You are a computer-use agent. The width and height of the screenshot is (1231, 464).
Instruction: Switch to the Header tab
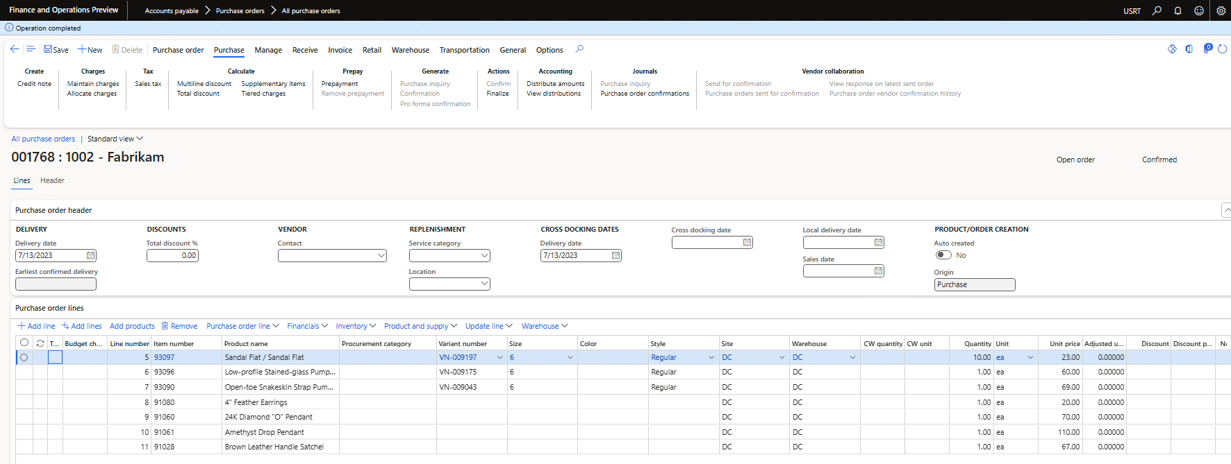52,180
